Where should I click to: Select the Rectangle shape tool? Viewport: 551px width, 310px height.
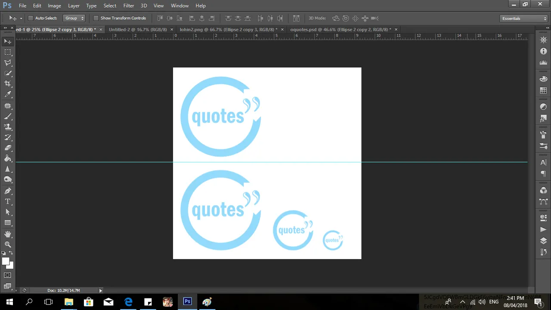coord(8,223)
